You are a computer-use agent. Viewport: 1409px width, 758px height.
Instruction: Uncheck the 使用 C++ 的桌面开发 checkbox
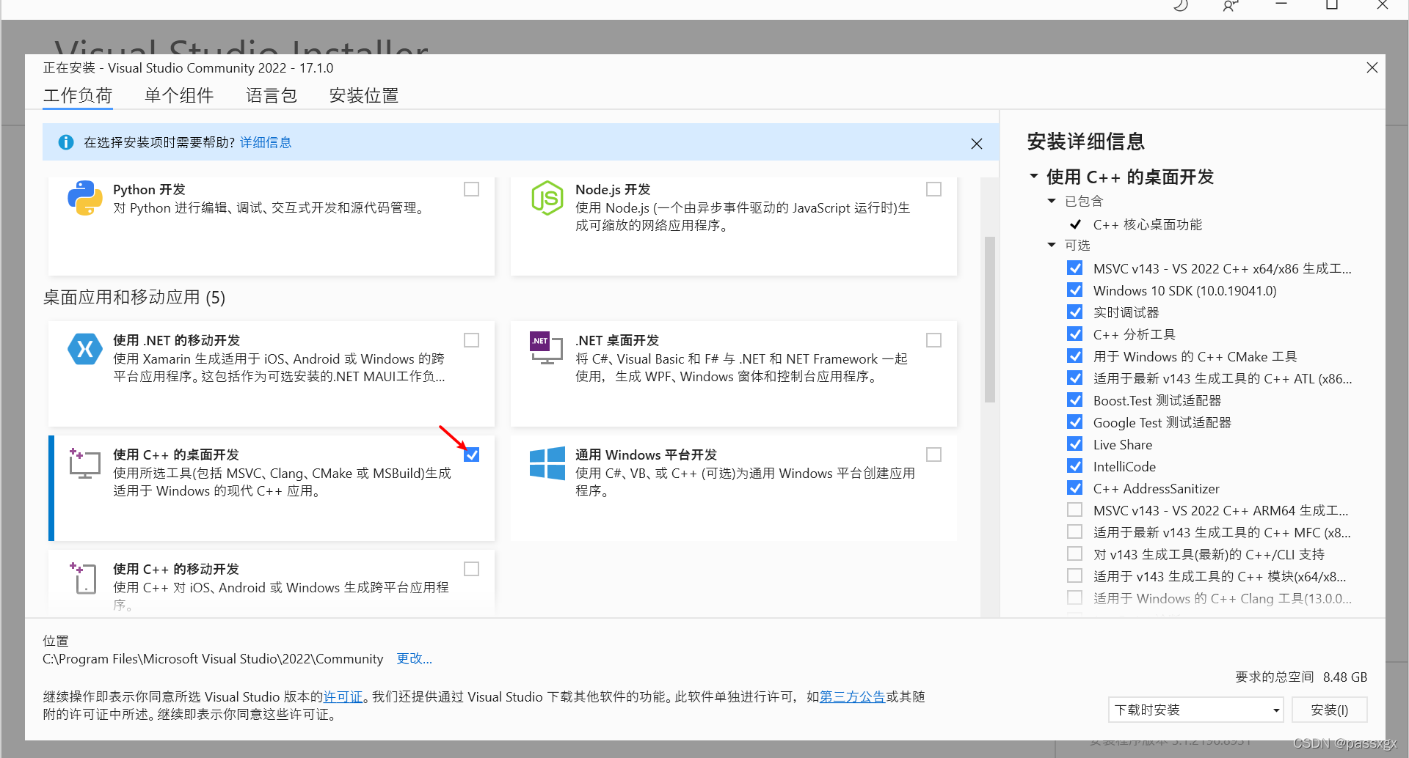click(x=472, y=455)
